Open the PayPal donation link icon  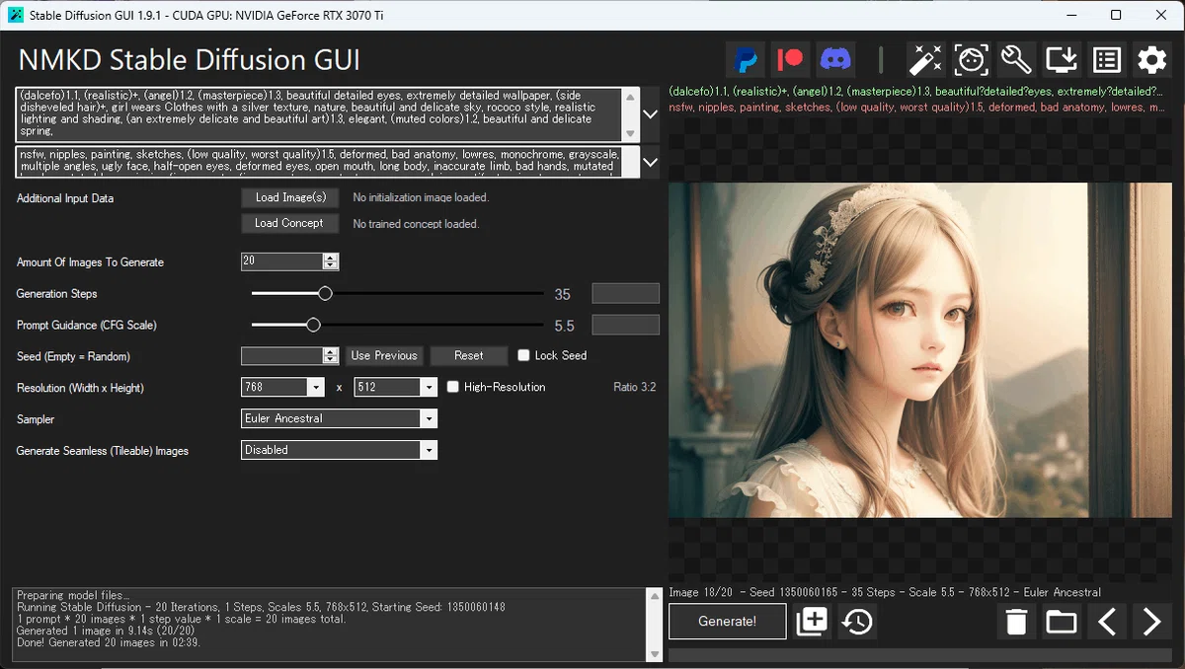click(x=748, y=60)
